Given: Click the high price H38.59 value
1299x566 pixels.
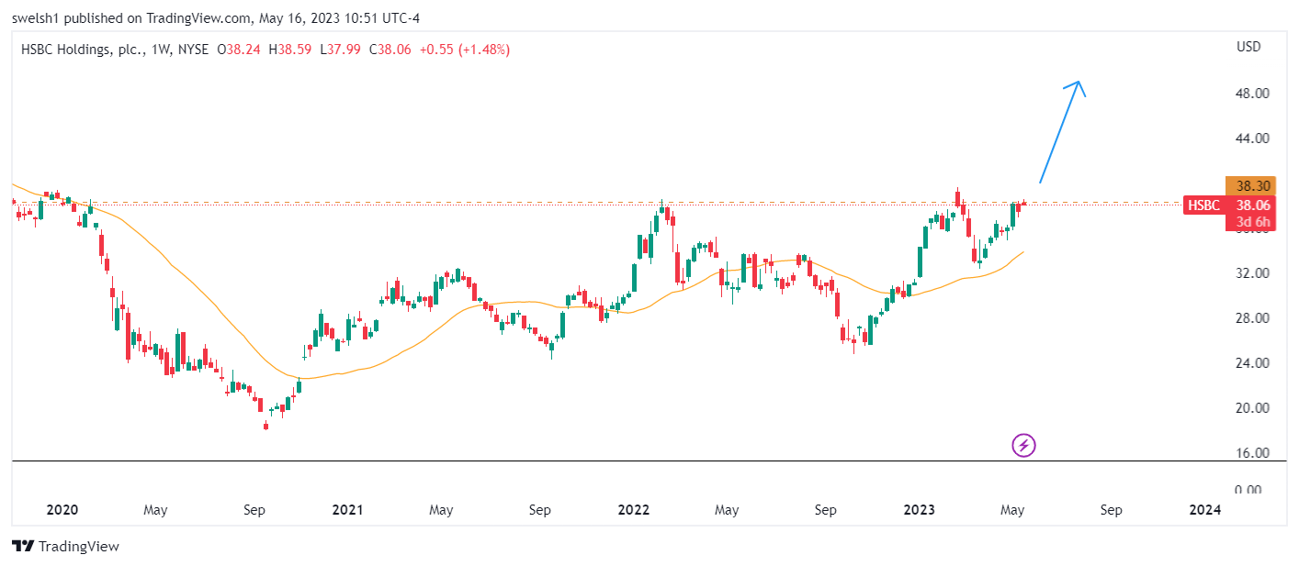Looking at the screenshot, I should click(x=289, y=50).
